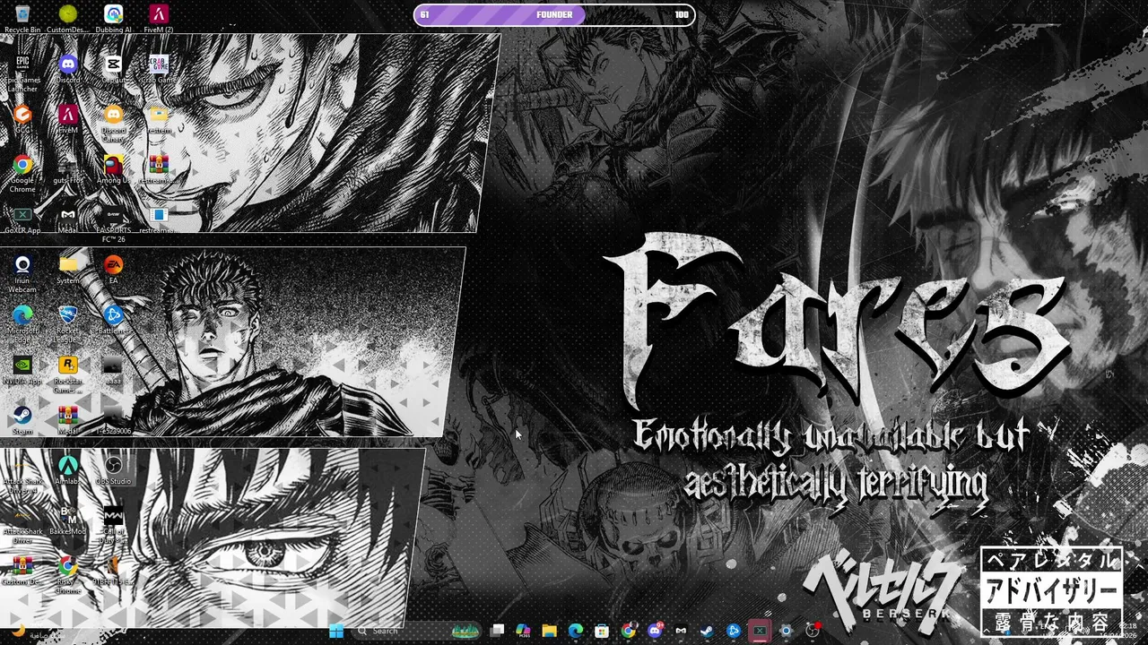Open Settings gear from the taskbar

click(x=786, y=631)
